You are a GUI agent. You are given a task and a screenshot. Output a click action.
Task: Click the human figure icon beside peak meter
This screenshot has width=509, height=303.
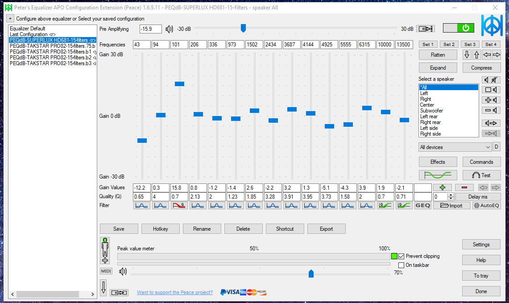(105, 250)
